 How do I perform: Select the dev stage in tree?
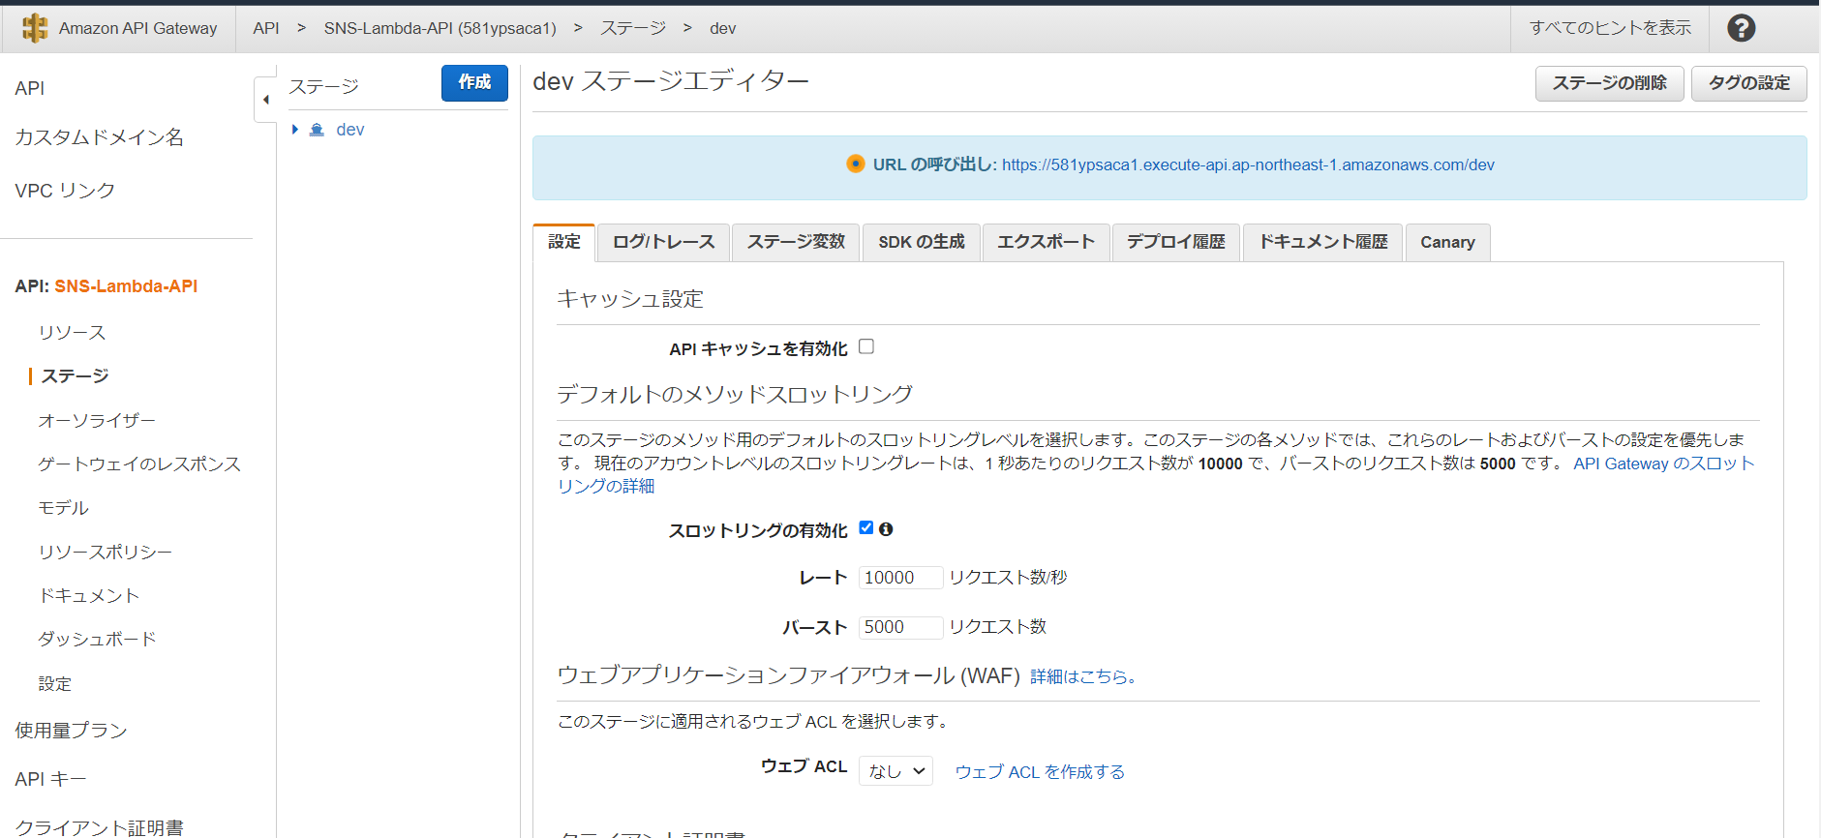(x=349, y=130)
